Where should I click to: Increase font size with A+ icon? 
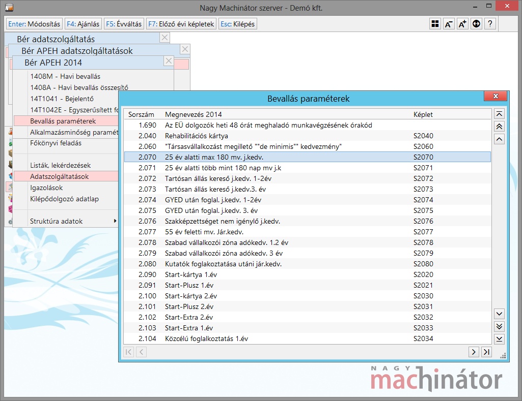(x=462, y=24)
